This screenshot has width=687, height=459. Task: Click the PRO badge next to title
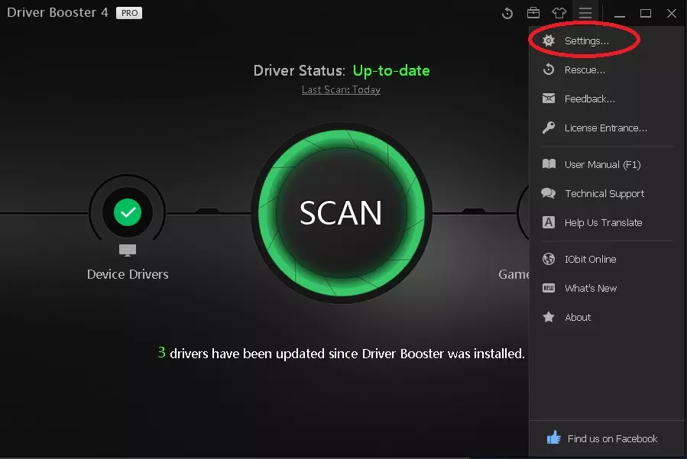tap(129, 13)
